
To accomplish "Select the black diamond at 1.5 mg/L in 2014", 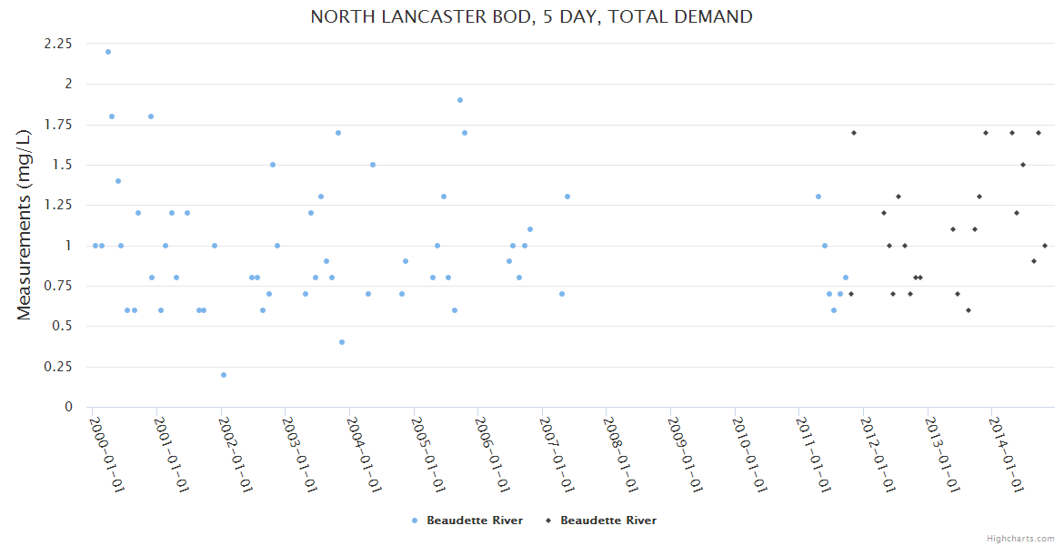I will [x=1023, y=165].
